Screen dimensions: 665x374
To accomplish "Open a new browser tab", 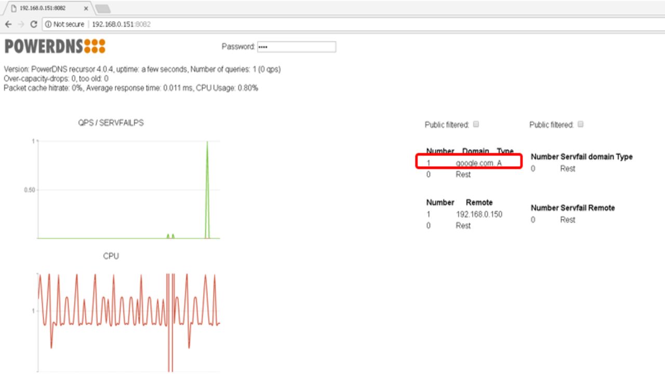I will tap(102, 8).
